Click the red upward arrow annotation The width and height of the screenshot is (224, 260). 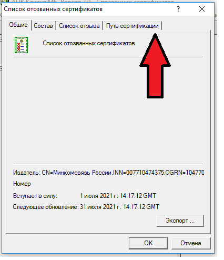pyautogui.click(x=155, y=66)
